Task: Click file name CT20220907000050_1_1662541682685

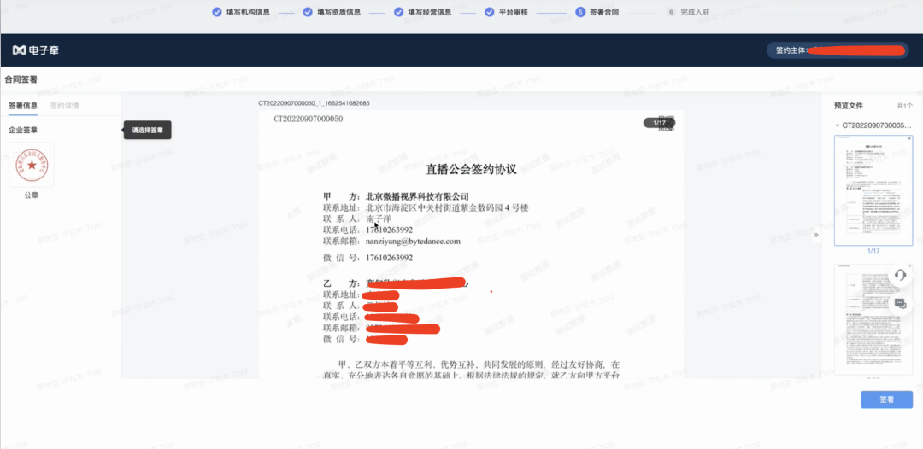Action: [x=314, y=103]
